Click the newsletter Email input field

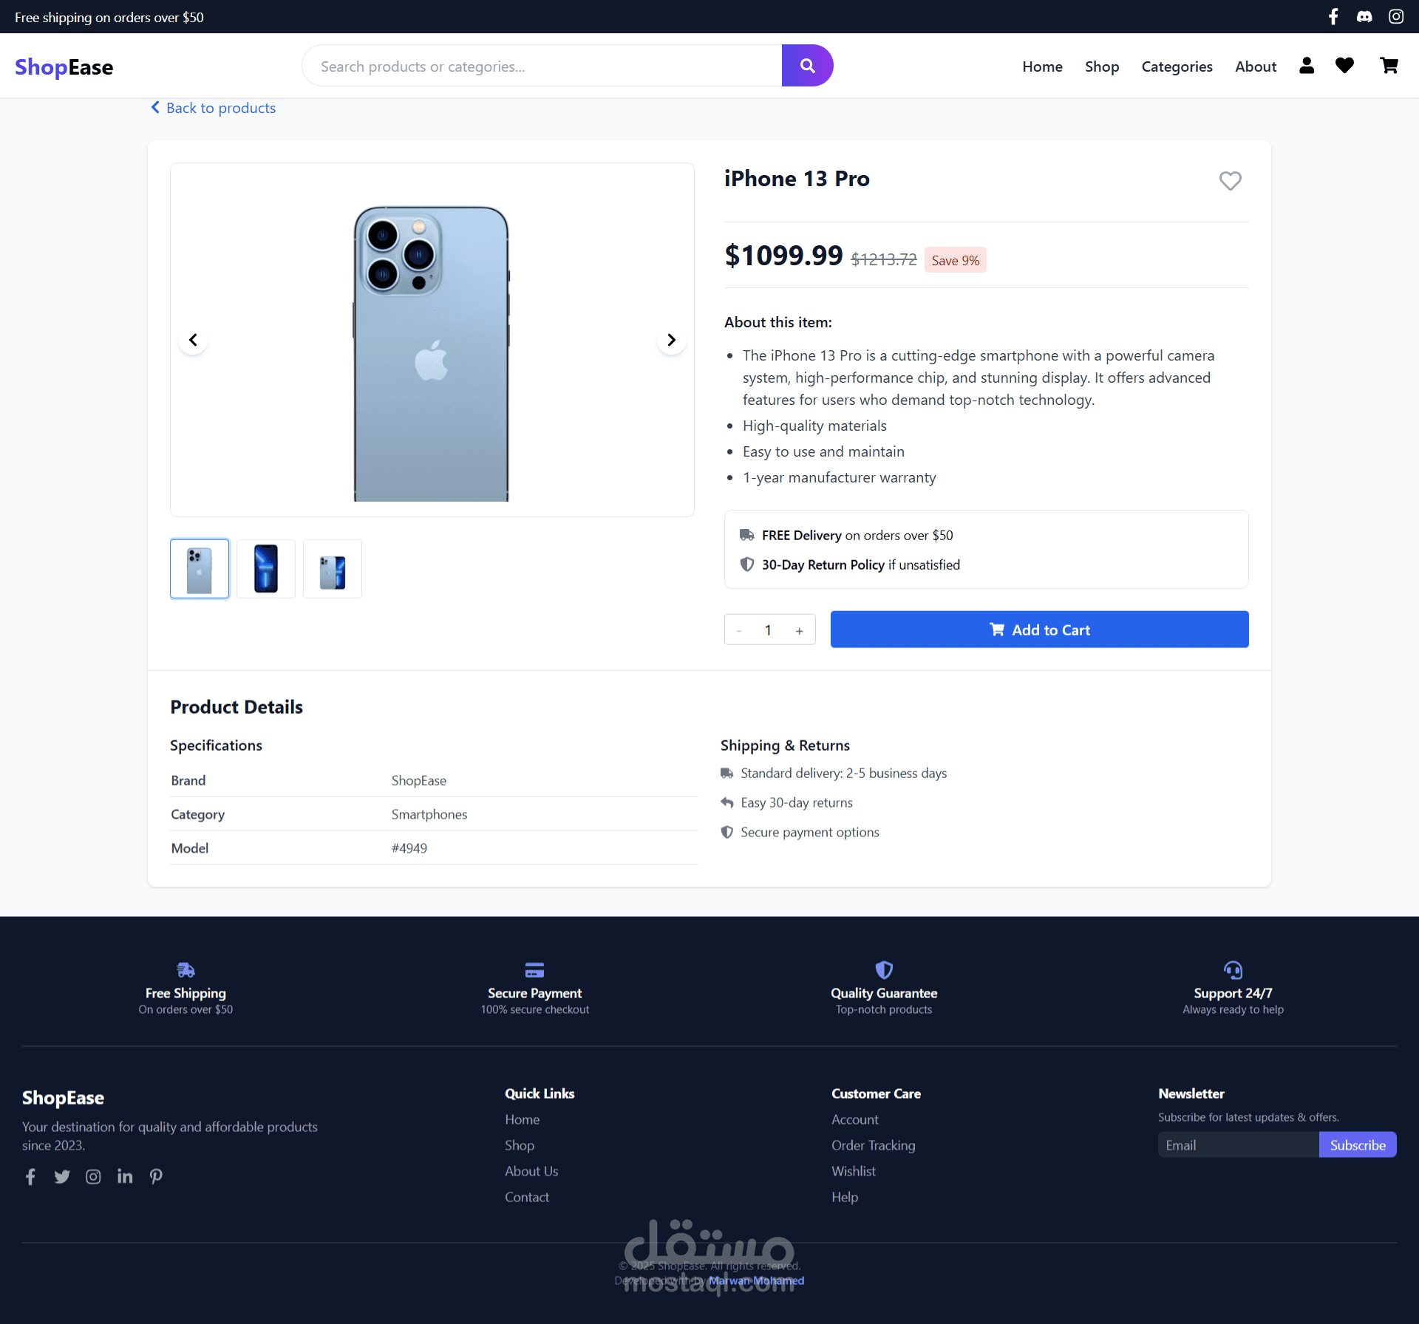pos(1238,1144)
